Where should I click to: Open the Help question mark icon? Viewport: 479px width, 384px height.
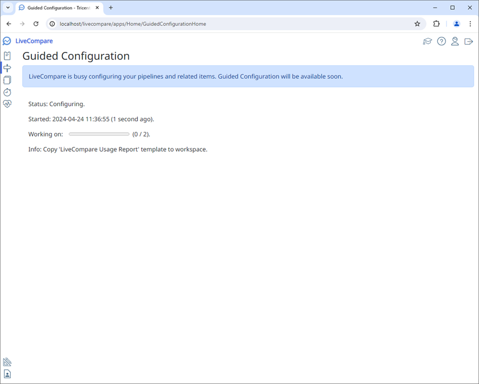pyautogui.click(x=441, y=41)
